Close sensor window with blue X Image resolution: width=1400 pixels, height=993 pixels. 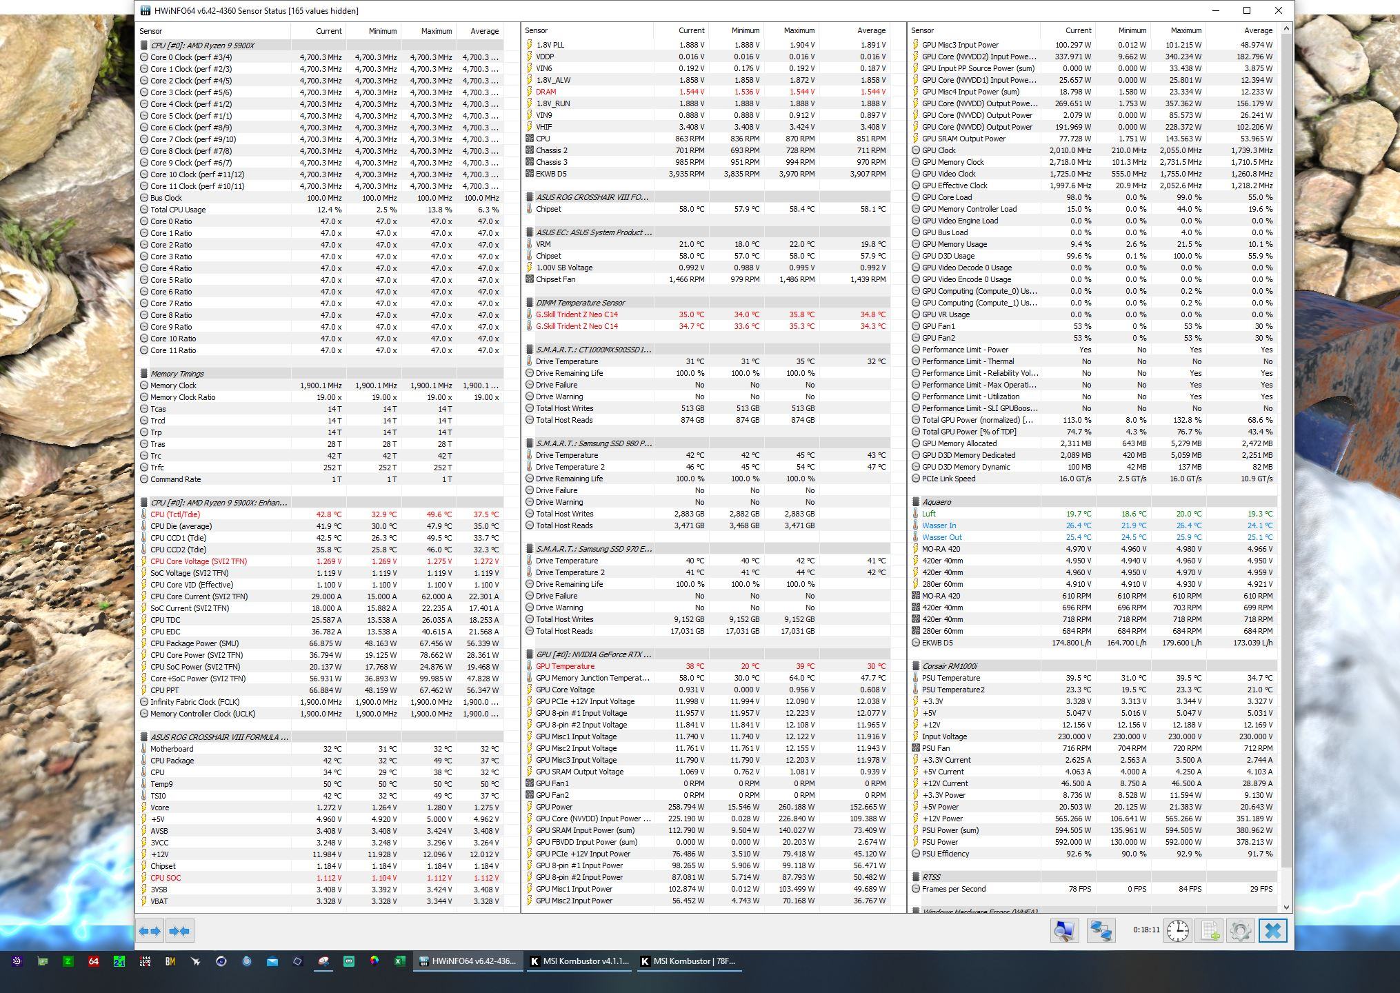pos(1272,931)
